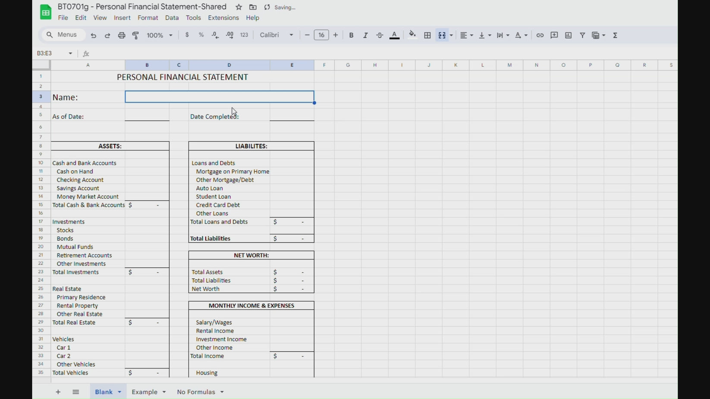This screenshot has height=399, width=710.
Task: Toggle italic formatting
Action: [365, 35]
